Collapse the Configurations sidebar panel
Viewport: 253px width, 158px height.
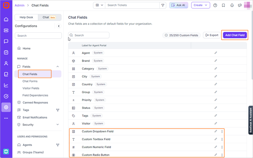[59, 26]
